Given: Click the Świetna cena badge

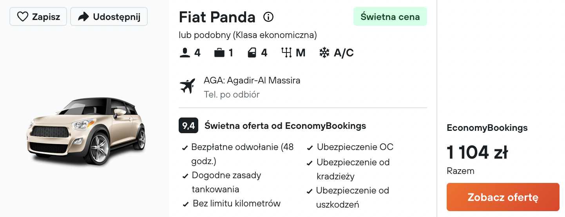Looking at the screenshot, I should point(390,17).
